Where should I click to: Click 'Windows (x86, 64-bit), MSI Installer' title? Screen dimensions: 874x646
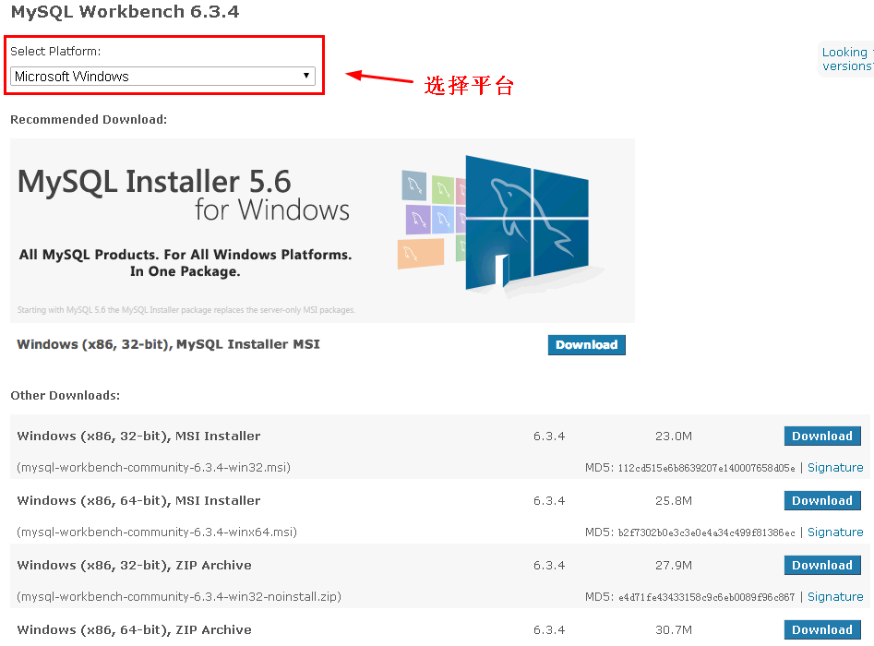pyautogui.click(x=138, y=500)
